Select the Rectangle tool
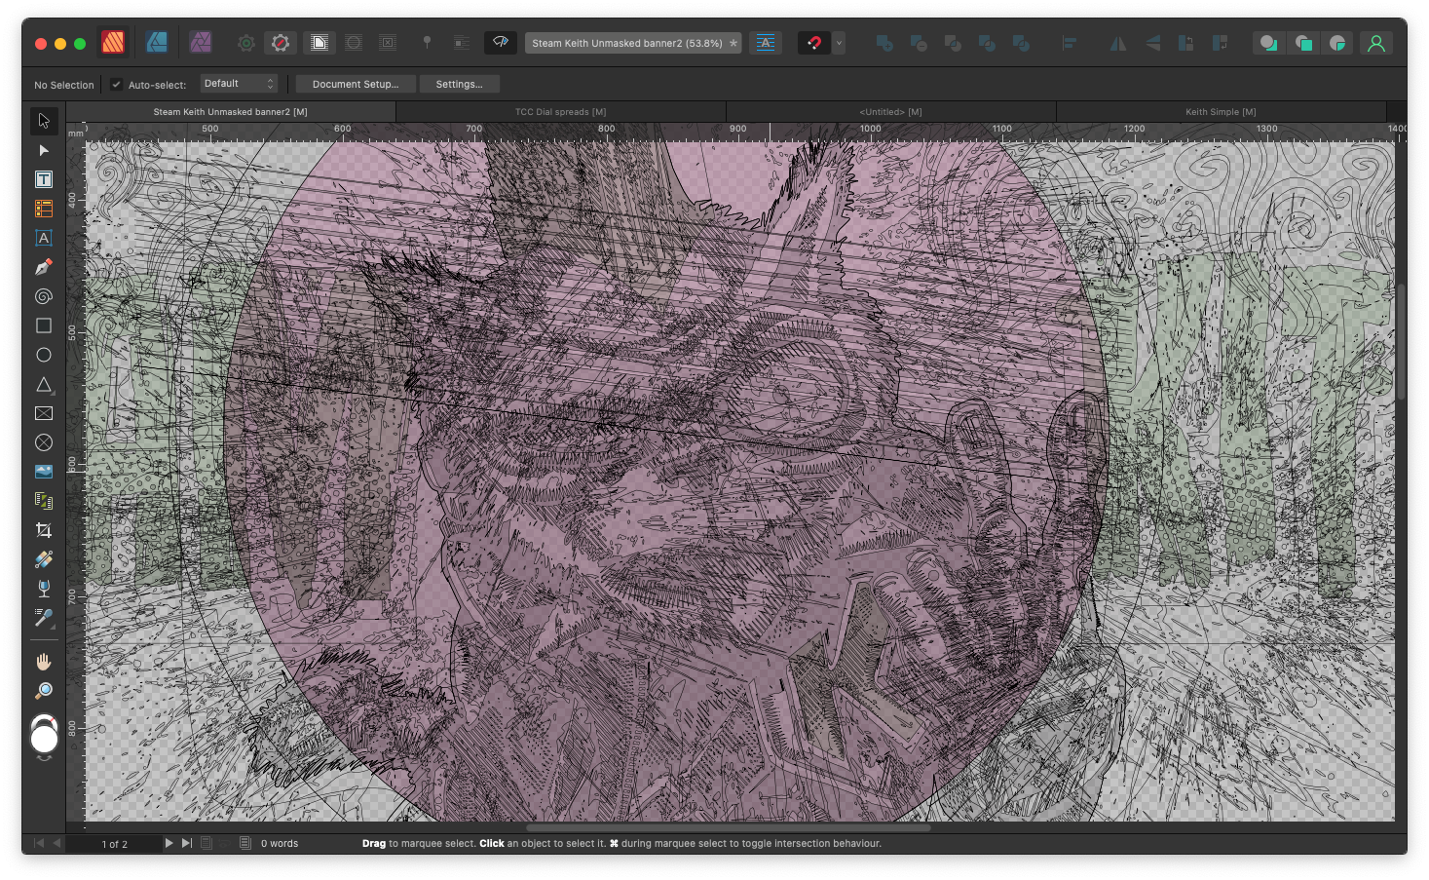Viewport: 1429px width, 880px height. coord(43,325)
